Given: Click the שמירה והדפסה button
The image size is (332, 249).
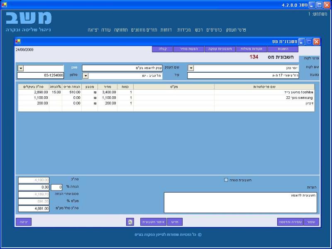Looking at the screenshot, I should 290,222.
